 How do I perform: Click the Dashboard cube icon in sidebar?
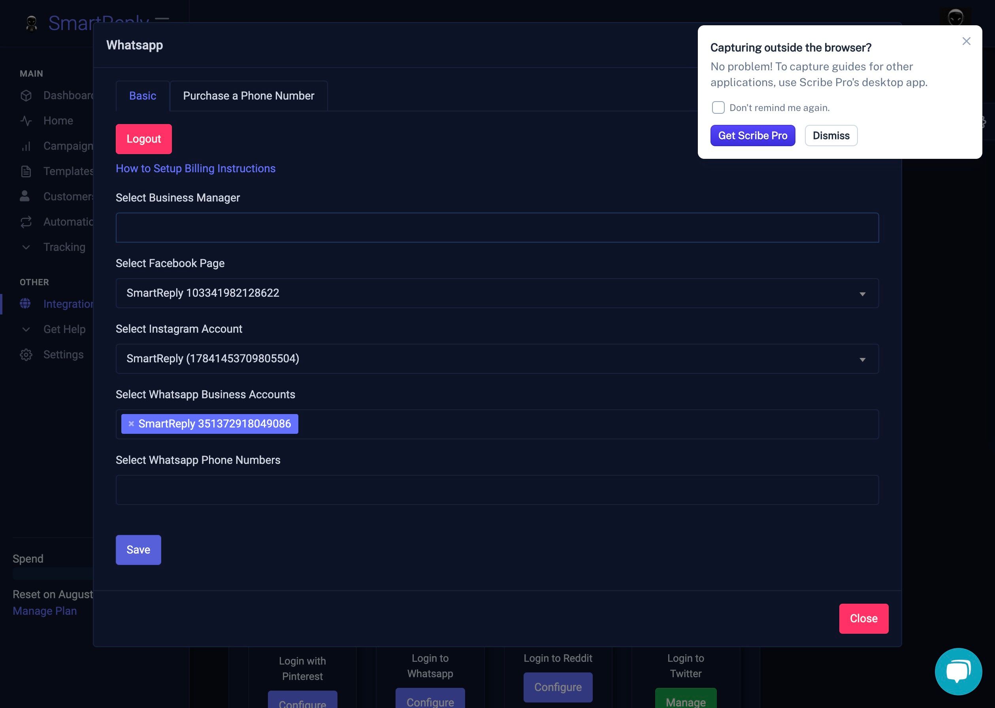[x=26, y=96]
